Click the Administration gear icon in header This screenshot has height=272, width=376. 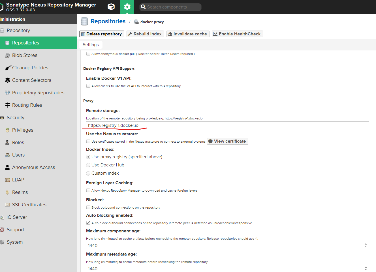point(127,7)
